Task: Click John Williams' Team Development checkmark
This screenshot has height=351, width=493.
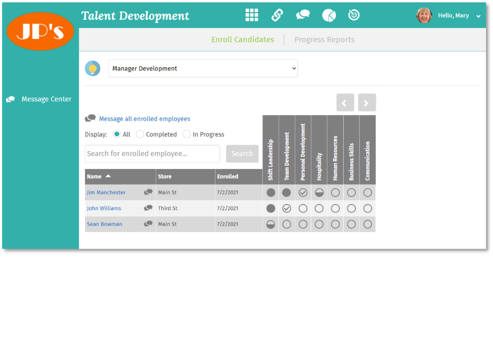Action: pos(287,209)
